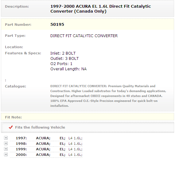Click L4 1.6L engine in 2000 row
This screenshot has width=175, height=170.
coord(75,155)
